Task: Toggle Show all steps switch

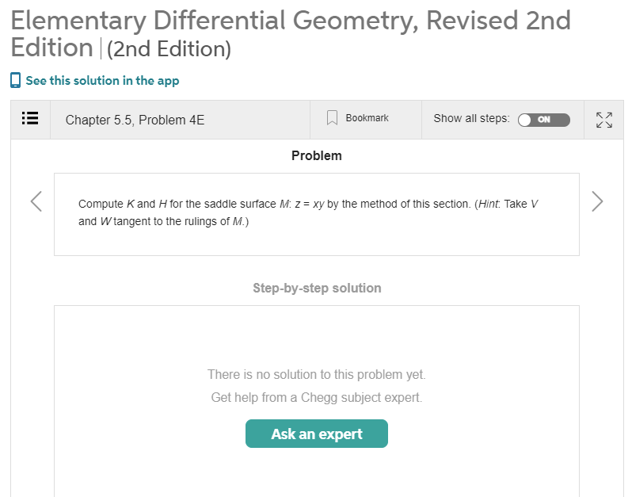Action: coord(544,120)
